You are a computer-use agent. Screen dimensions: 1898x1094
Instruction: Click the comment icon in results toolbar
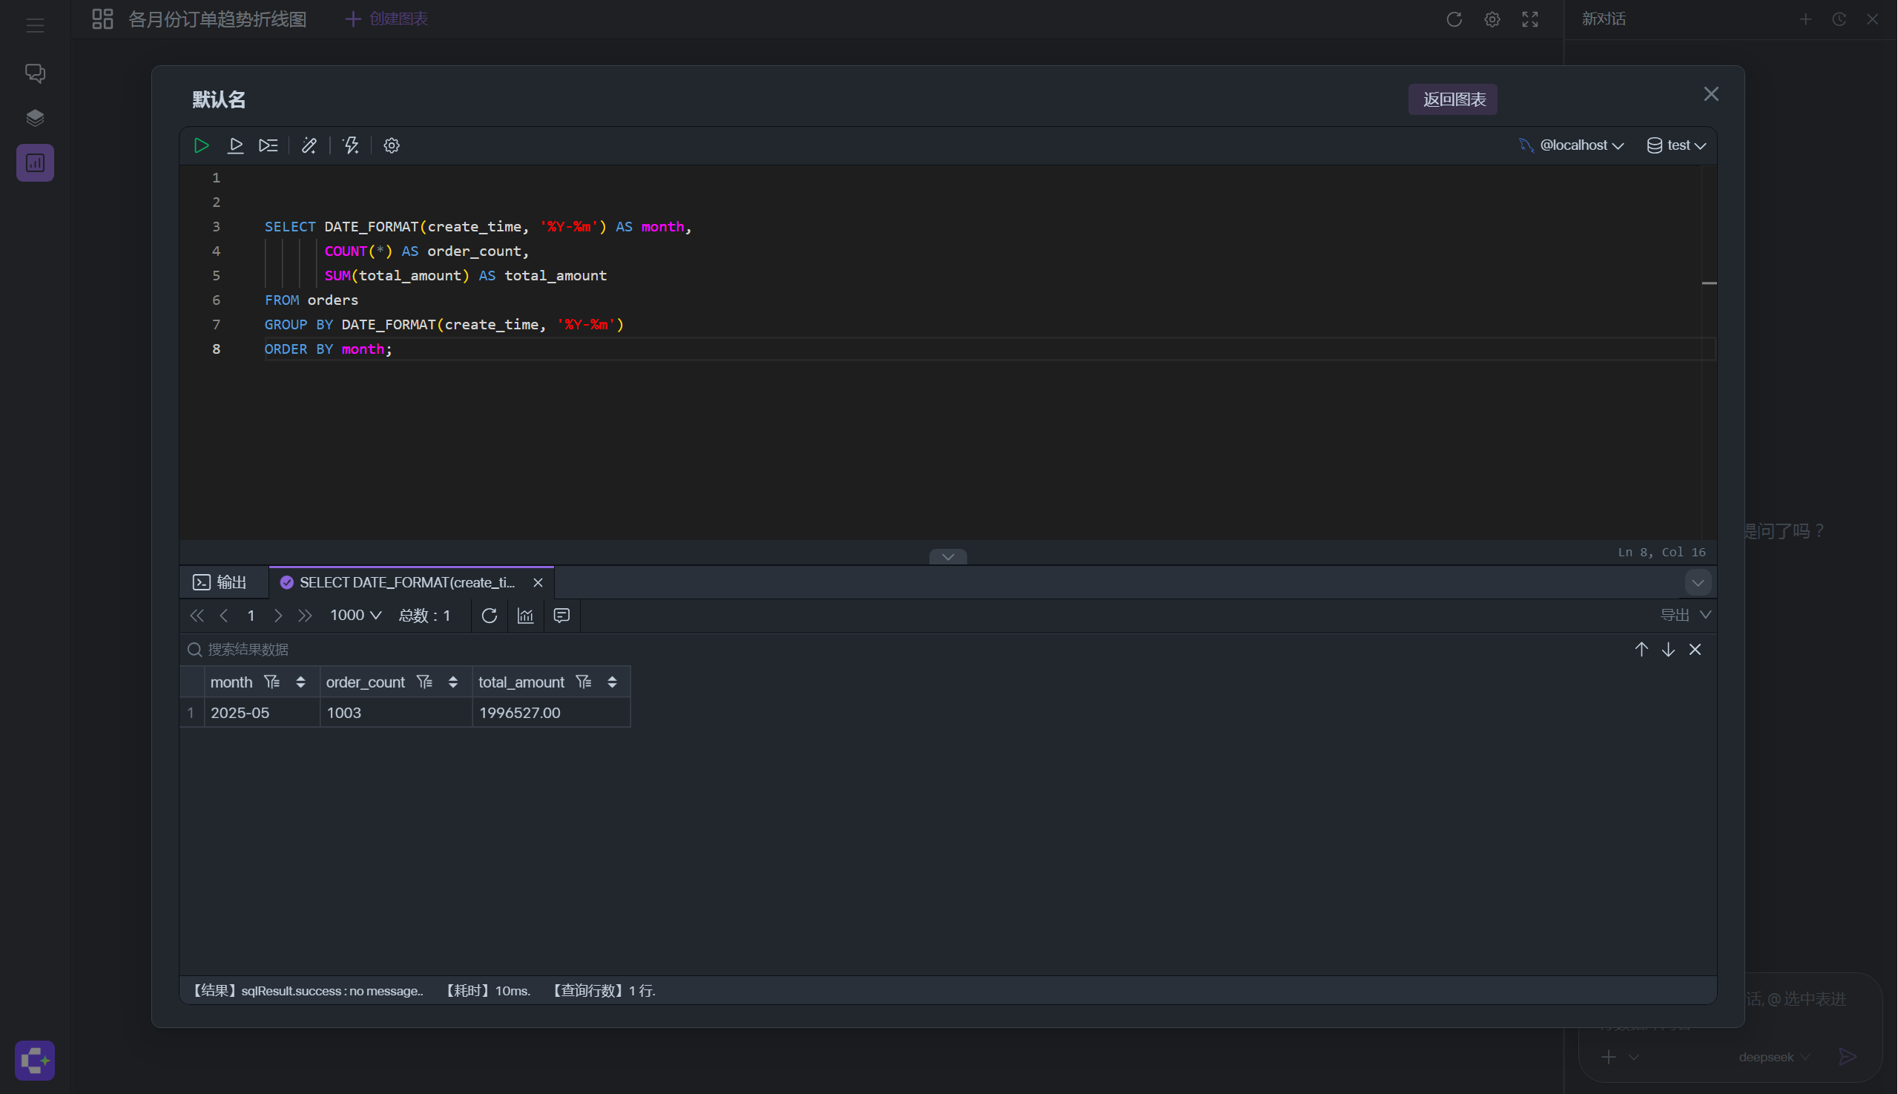tap(561, 616)
